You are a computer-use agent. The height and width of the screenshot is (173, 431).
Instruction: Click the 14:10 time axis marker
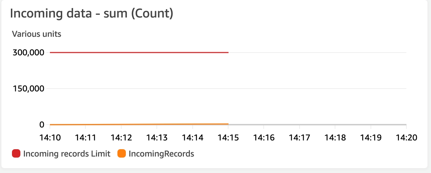pyautogui.click(x=50, y=137)
